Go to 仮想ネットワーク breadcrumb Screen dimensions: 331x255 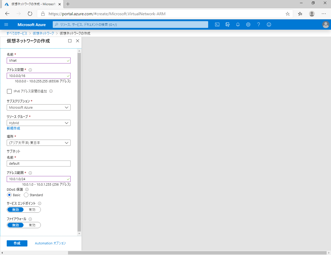point(43,33)
